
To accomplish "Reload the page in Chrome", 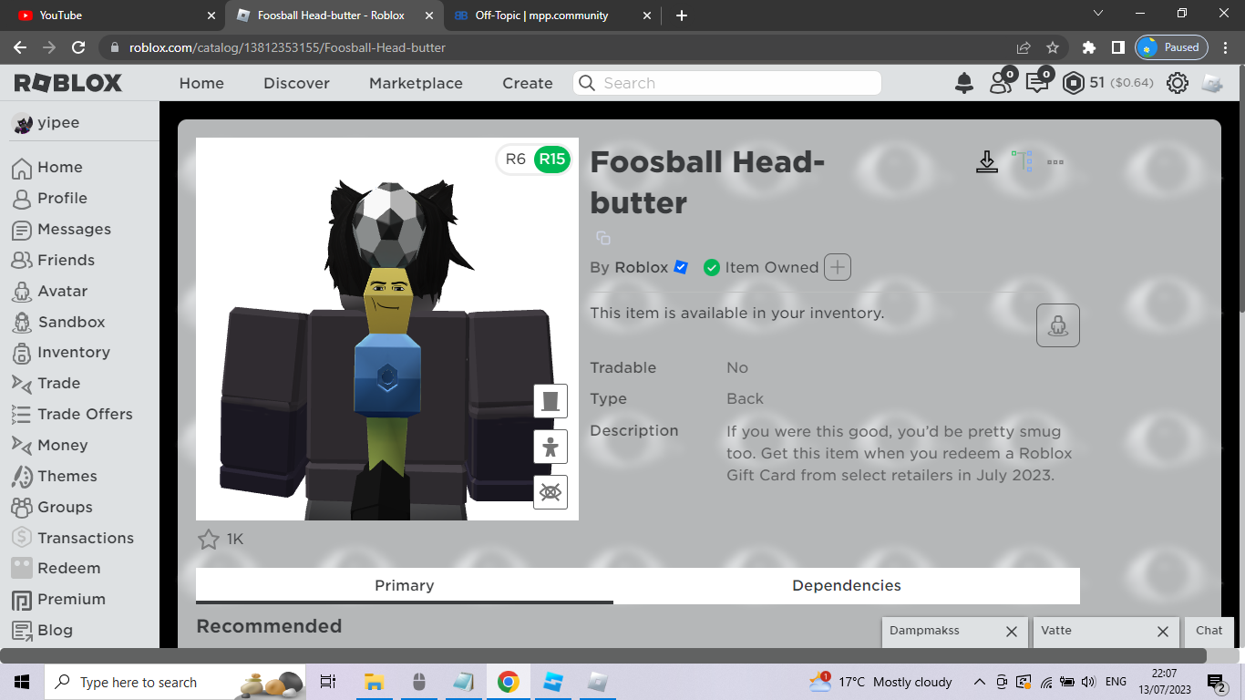I will click(78, 47).
